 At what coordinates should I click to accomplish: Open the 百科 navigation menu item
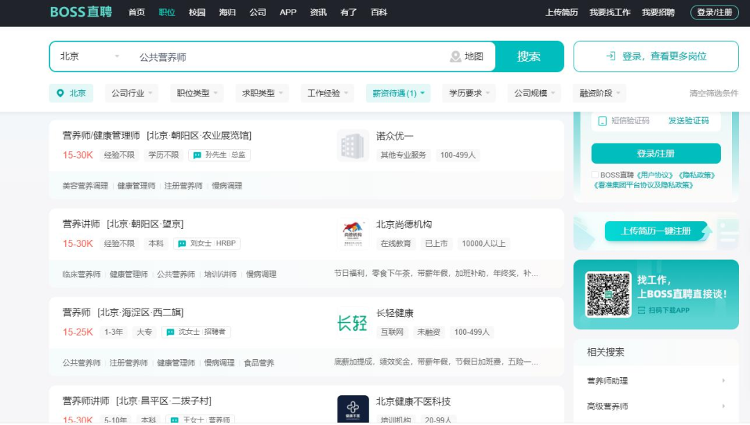[x=378, y=12]
